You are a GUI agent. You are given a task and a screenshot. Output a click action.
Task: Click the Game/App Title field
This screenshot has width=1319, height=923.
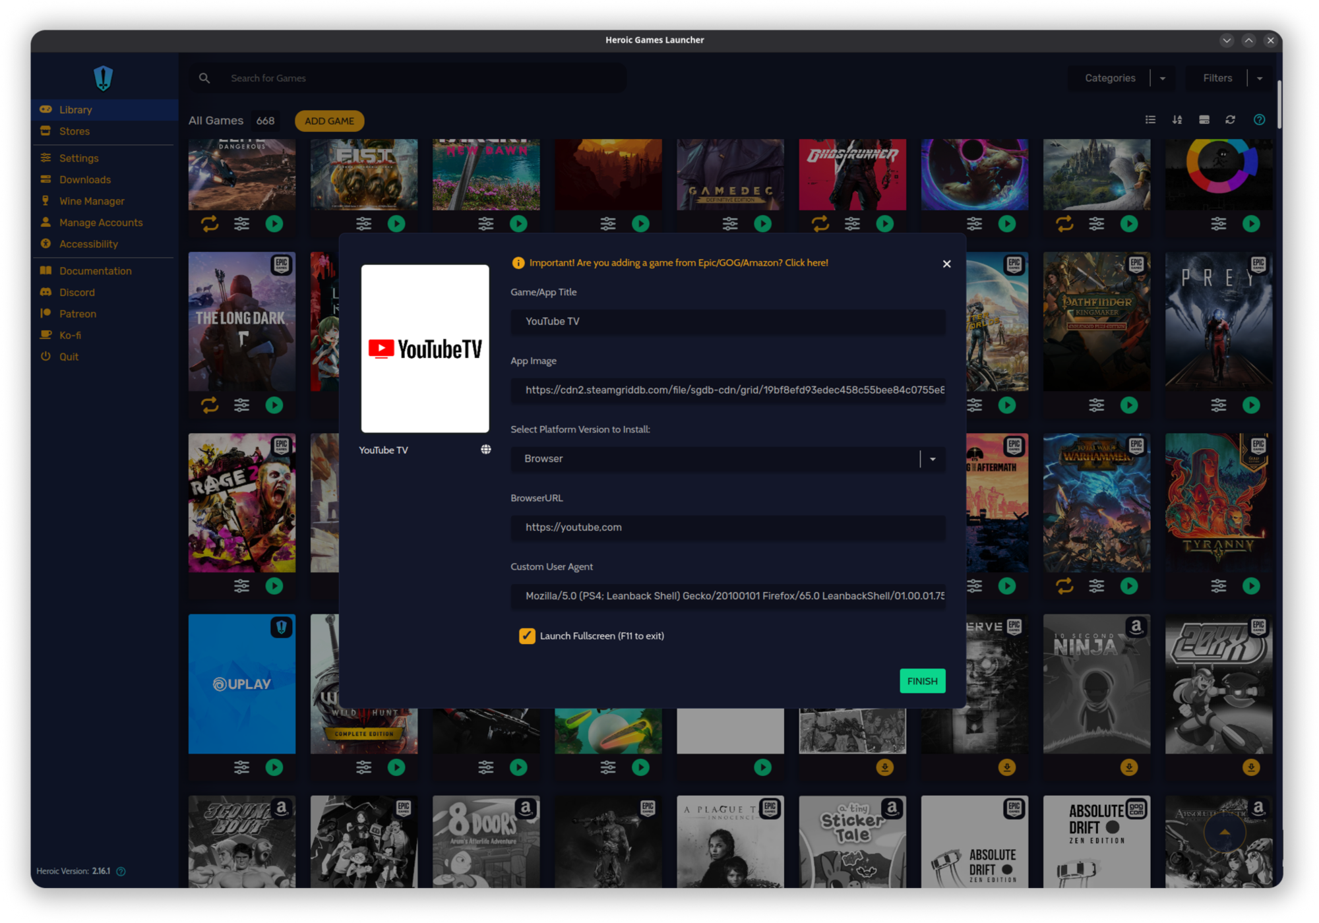click(x=728, y=321)
